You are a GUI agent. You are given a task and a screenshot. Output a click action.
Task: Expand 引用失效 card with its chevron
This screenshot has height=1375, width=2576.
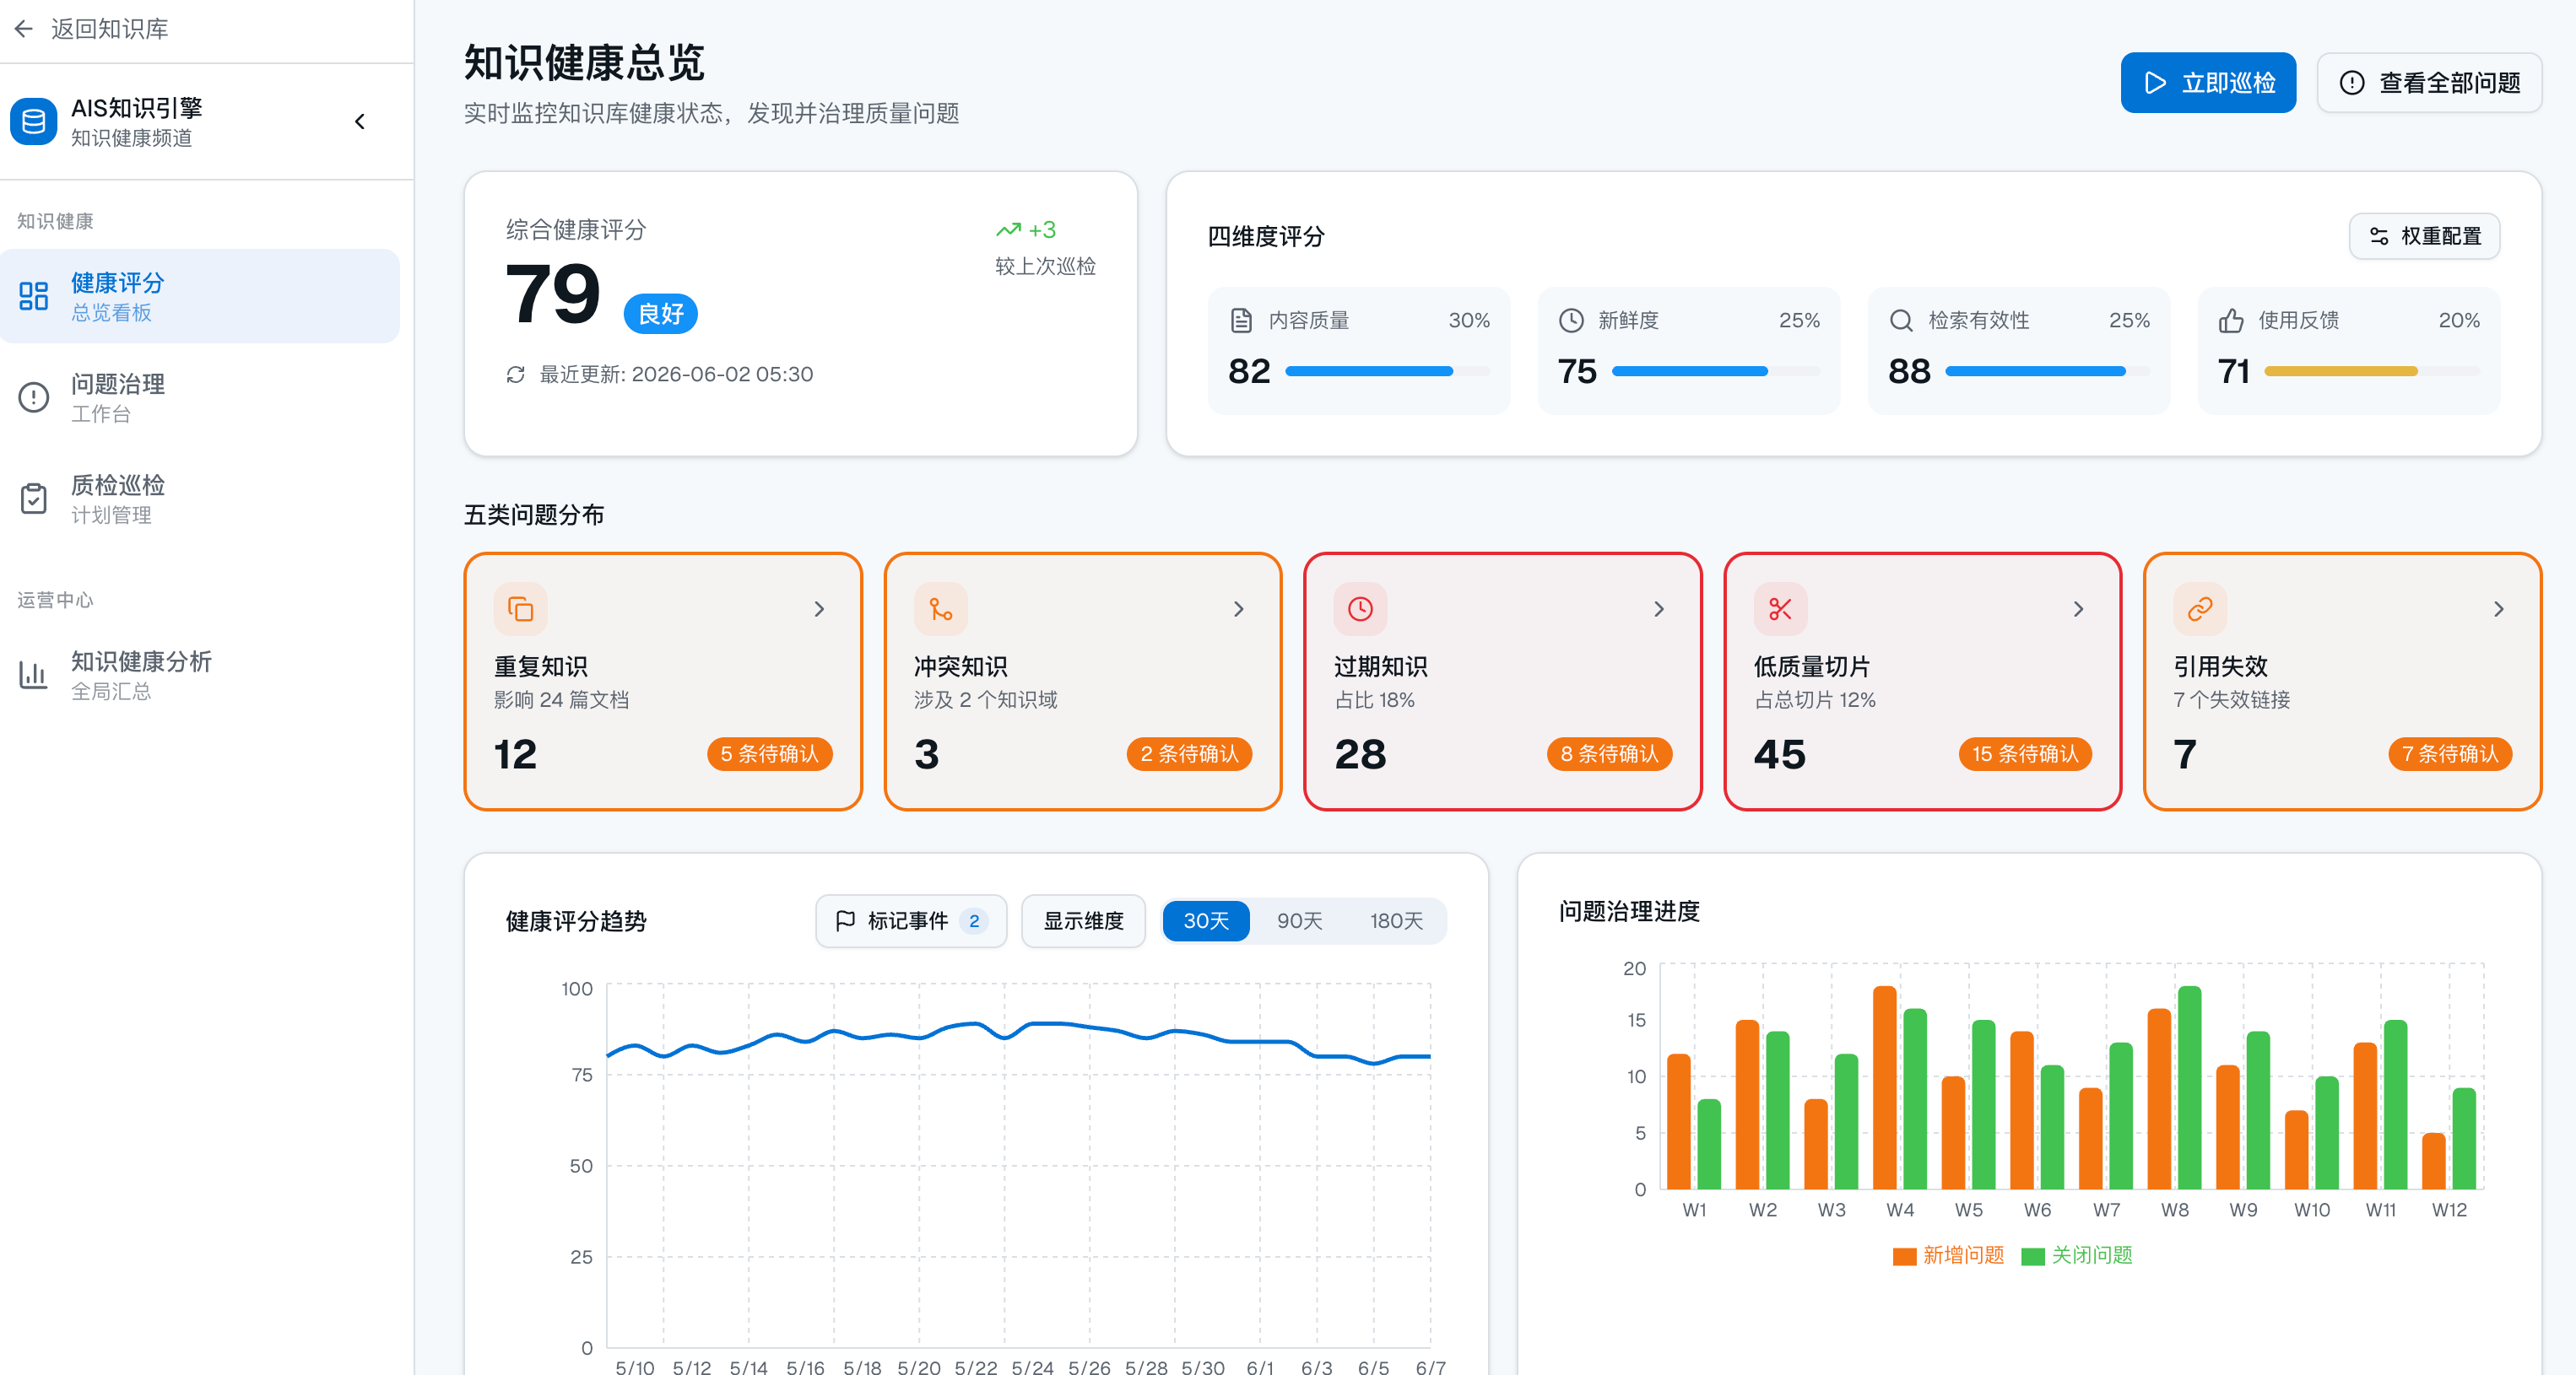pos(2499,610)
